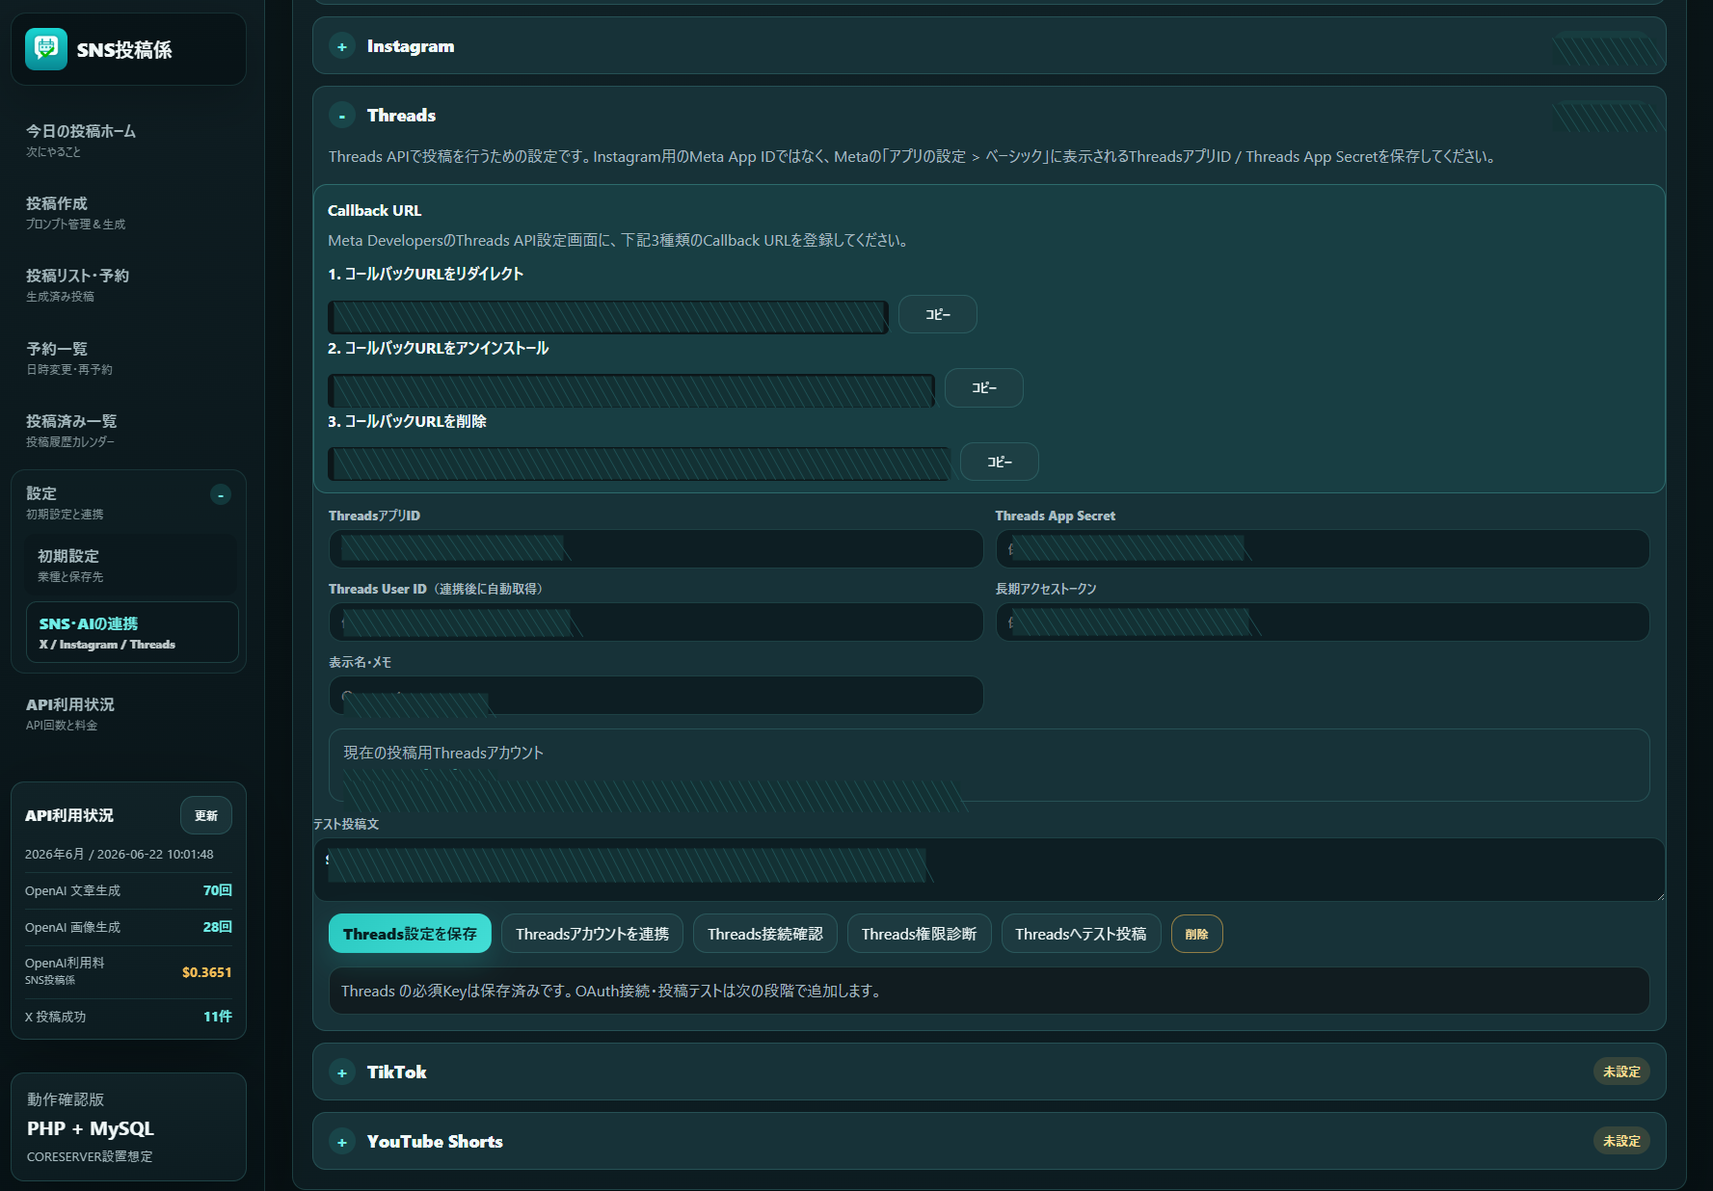The image size is (1713, 1191).
Task: Click the OpenAI 文章生成 70回 row
Action: click(128, 890)
